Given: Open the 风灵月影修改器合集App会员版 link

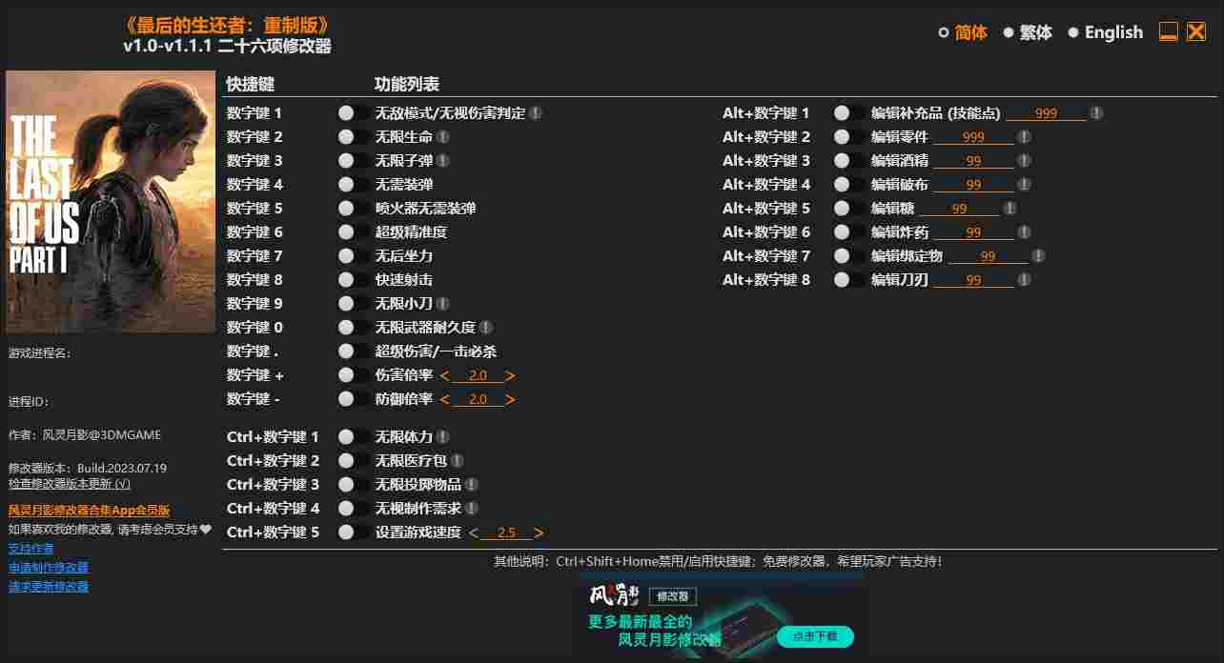Looking at the screenshot, I should click(x=89, y=511).
